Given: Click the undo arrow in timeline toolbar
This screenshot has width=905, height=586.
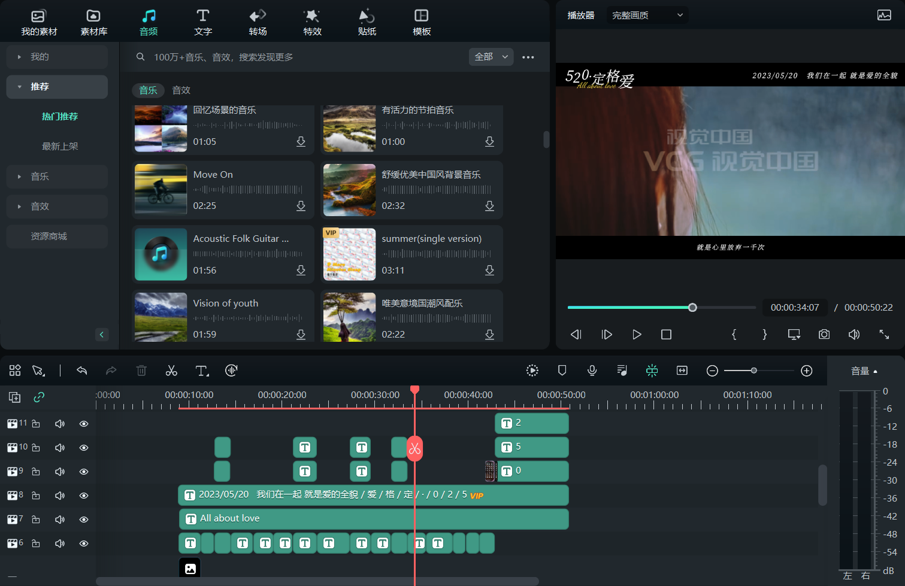Looking at the screenshot, I should [82, 371].
